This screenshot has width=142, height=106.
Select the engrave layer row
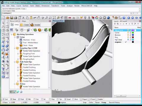point(127,42)
